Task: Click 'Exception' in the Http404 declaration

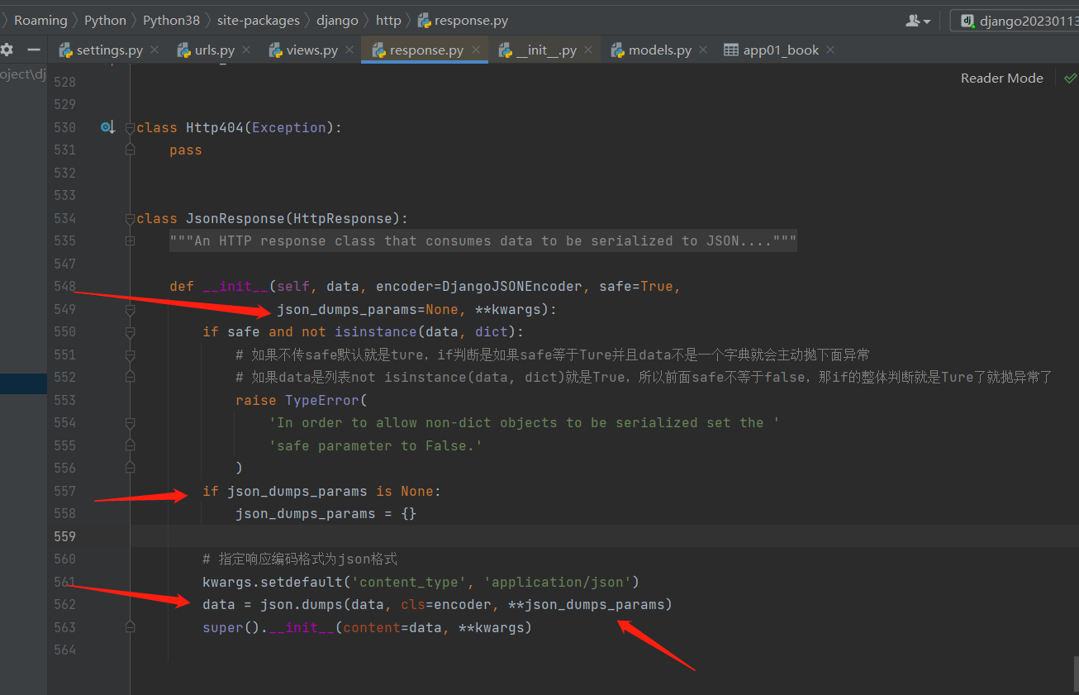Action: pyautogui.click(x=289, y=127)
